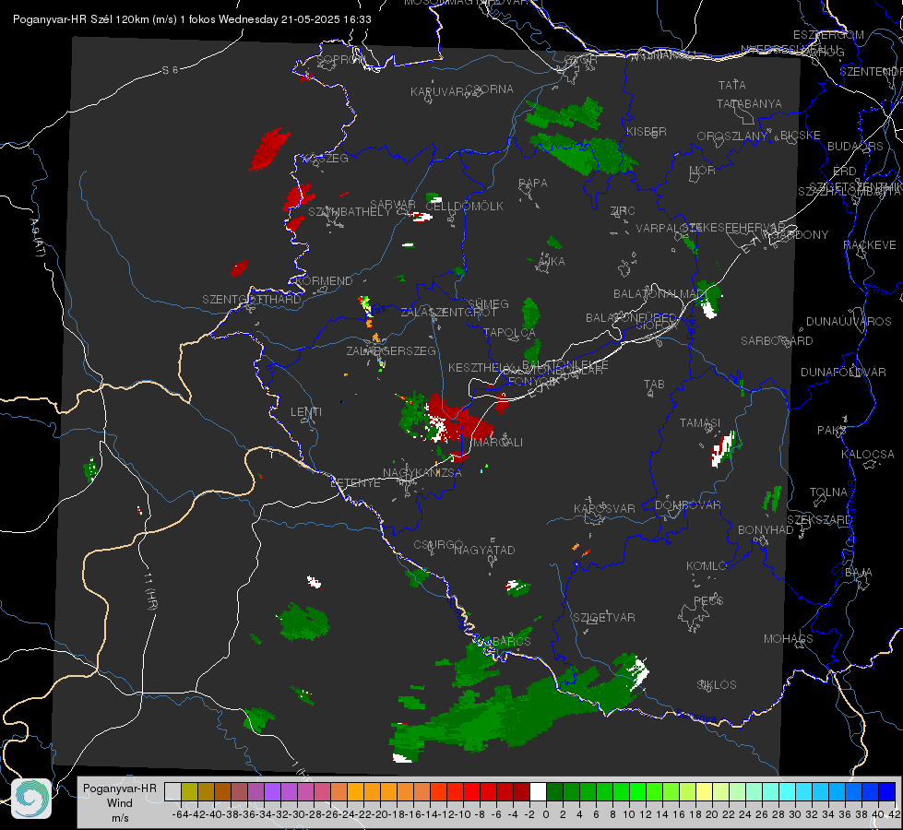The width and height of the screenshot is (903, 830).
Task: Click the S 6 road label
Action: tap(171, 70)
